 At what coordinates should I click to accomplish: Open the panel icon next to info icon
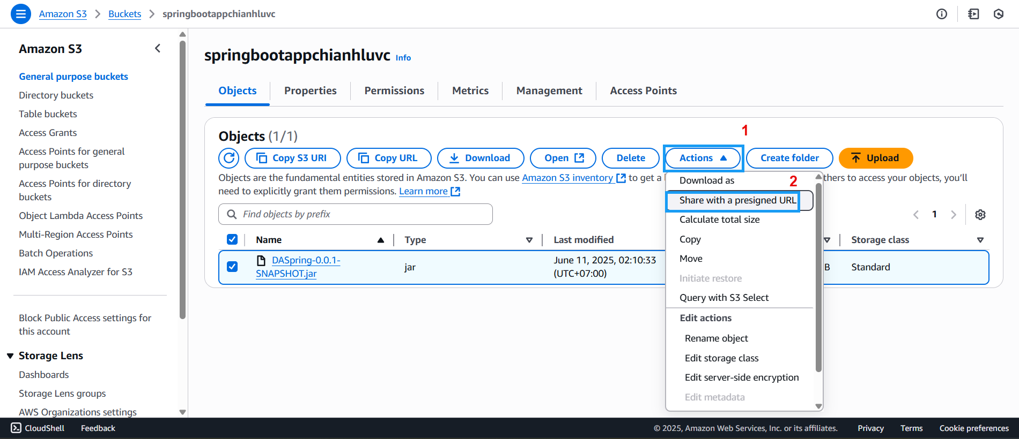(x=973, y=14)
